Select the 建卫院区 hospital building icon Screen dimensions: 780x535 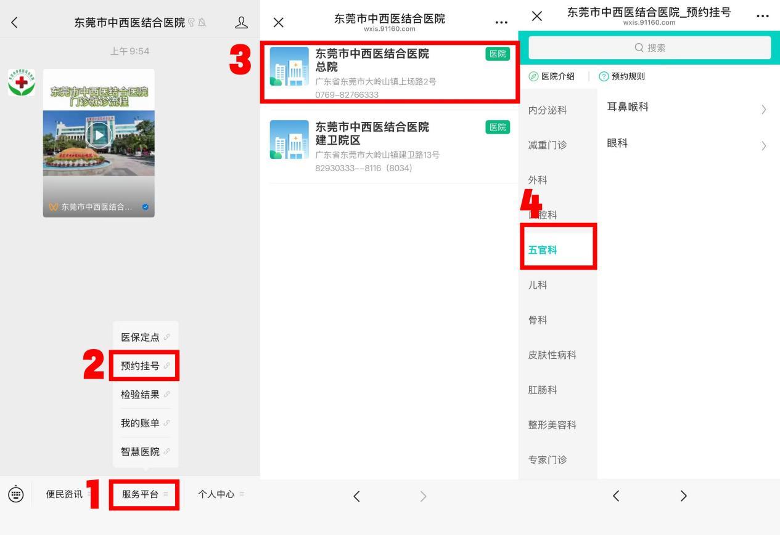pos(289,140)
